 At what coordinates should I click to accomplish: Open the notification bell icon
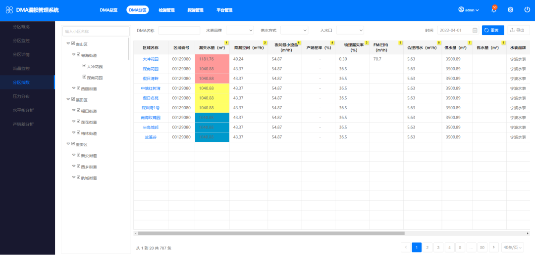pos(493,10)
